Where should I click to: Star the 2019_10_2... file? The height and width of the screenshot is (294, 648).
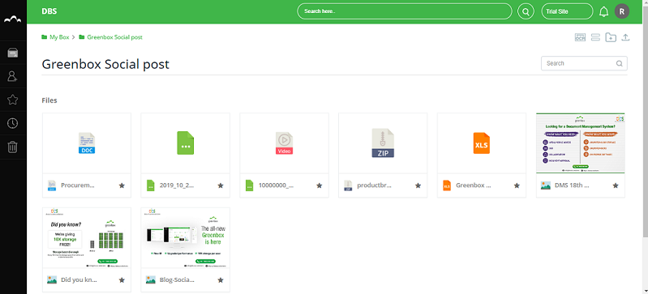221,185
